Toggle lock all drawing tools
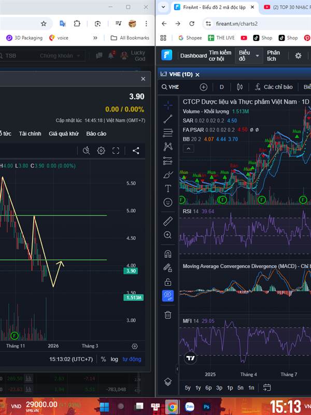The width and height of the screenshot is (311, 415). point(167,282)
